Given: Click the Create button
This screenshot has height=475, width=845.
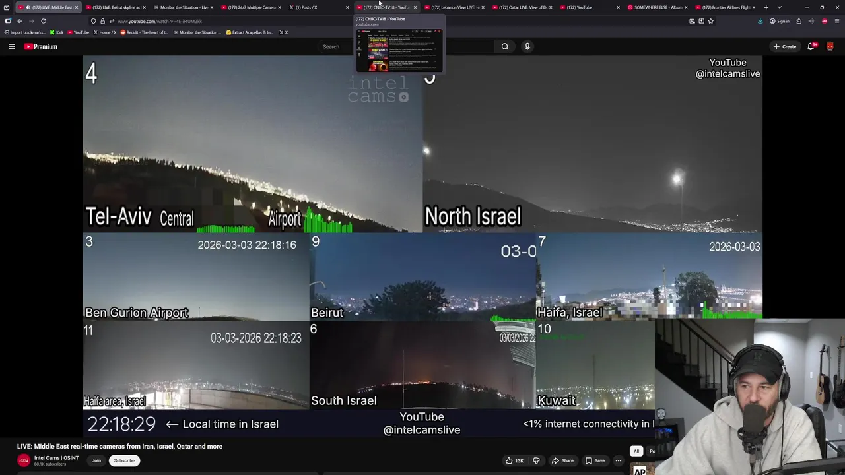Looking at the screenshot, I should (x=785, y=46).
